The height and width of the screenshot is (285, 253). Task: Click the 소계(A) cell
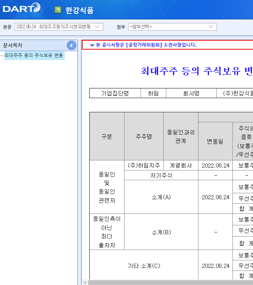click(161, 197)
